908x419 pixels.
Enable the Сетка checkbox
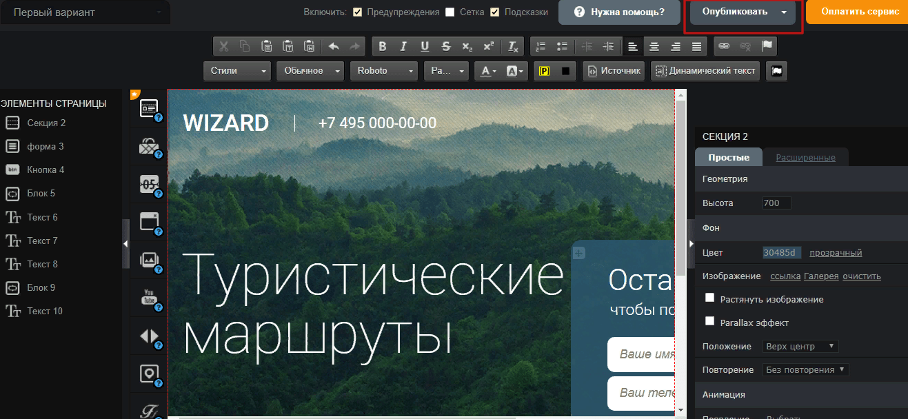[450, 12]
